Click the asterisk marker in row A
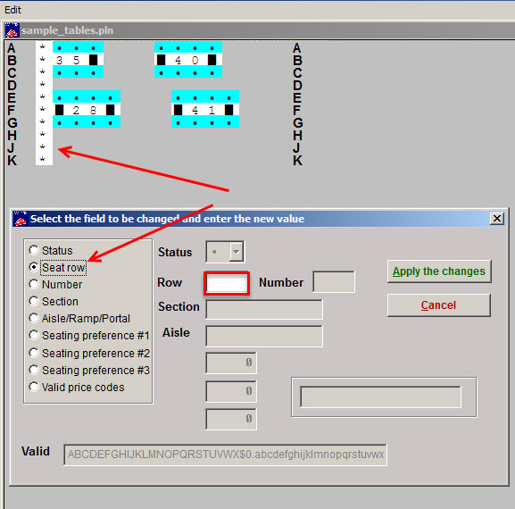 coord(42,47)
